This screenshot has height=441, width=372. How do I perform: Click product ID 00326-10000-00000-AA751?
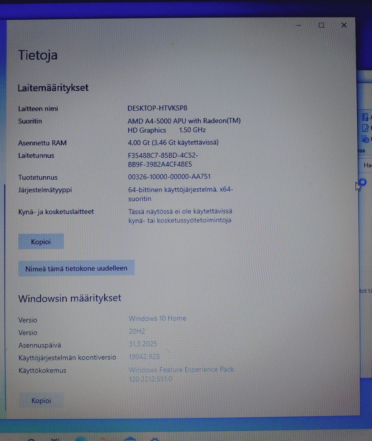click(x=169, y=177)
